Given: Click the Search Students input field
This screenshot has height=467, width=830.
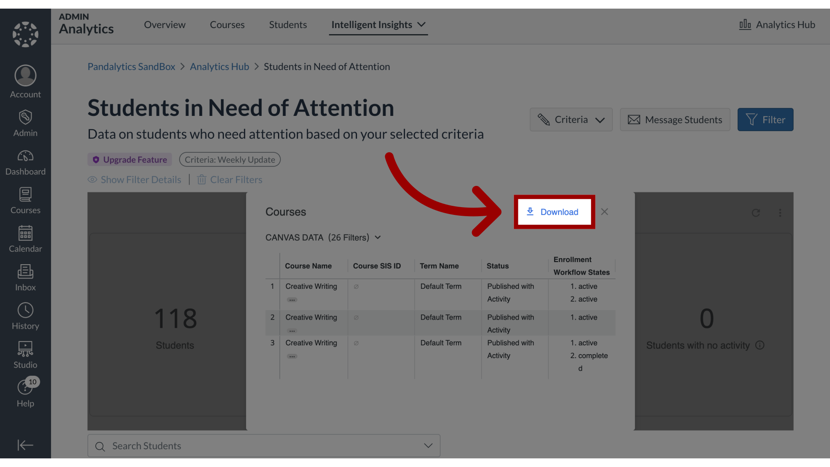Looking at the screenshot, I should coord(264,446).
